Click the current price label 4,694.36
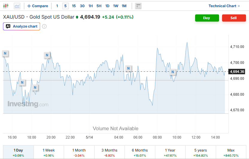The width and height of the screenshot is (249, 159). coord(237,72)
